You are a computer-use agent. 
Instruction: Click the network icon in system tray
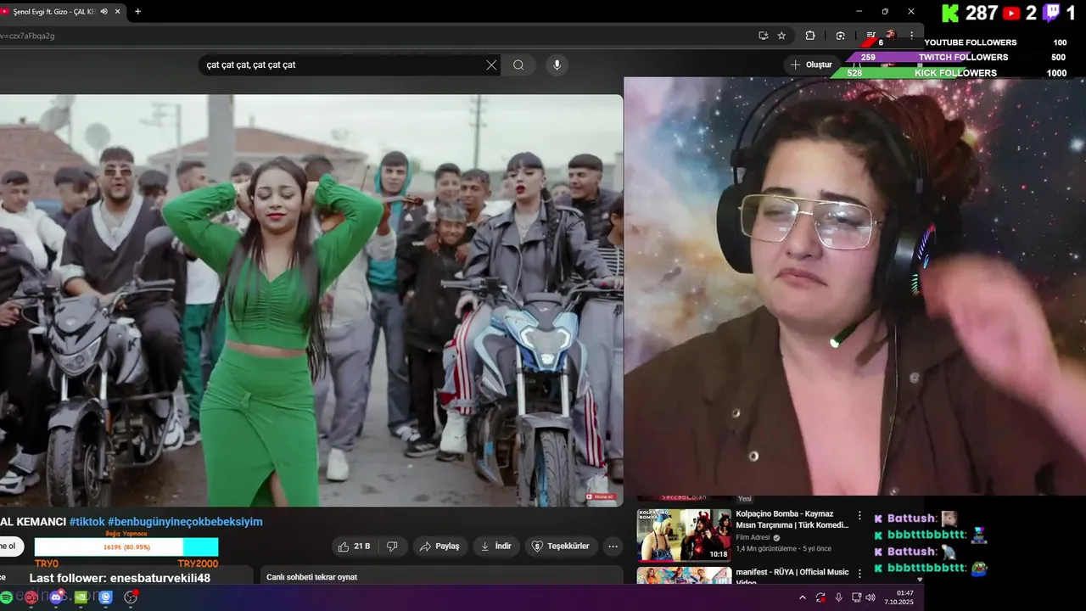(x=856, y=597)
